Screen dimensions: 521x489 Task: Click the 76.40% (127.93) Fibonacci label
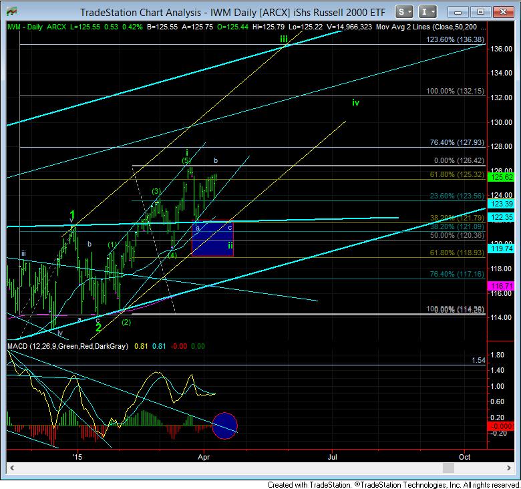(x=457, y=142)
